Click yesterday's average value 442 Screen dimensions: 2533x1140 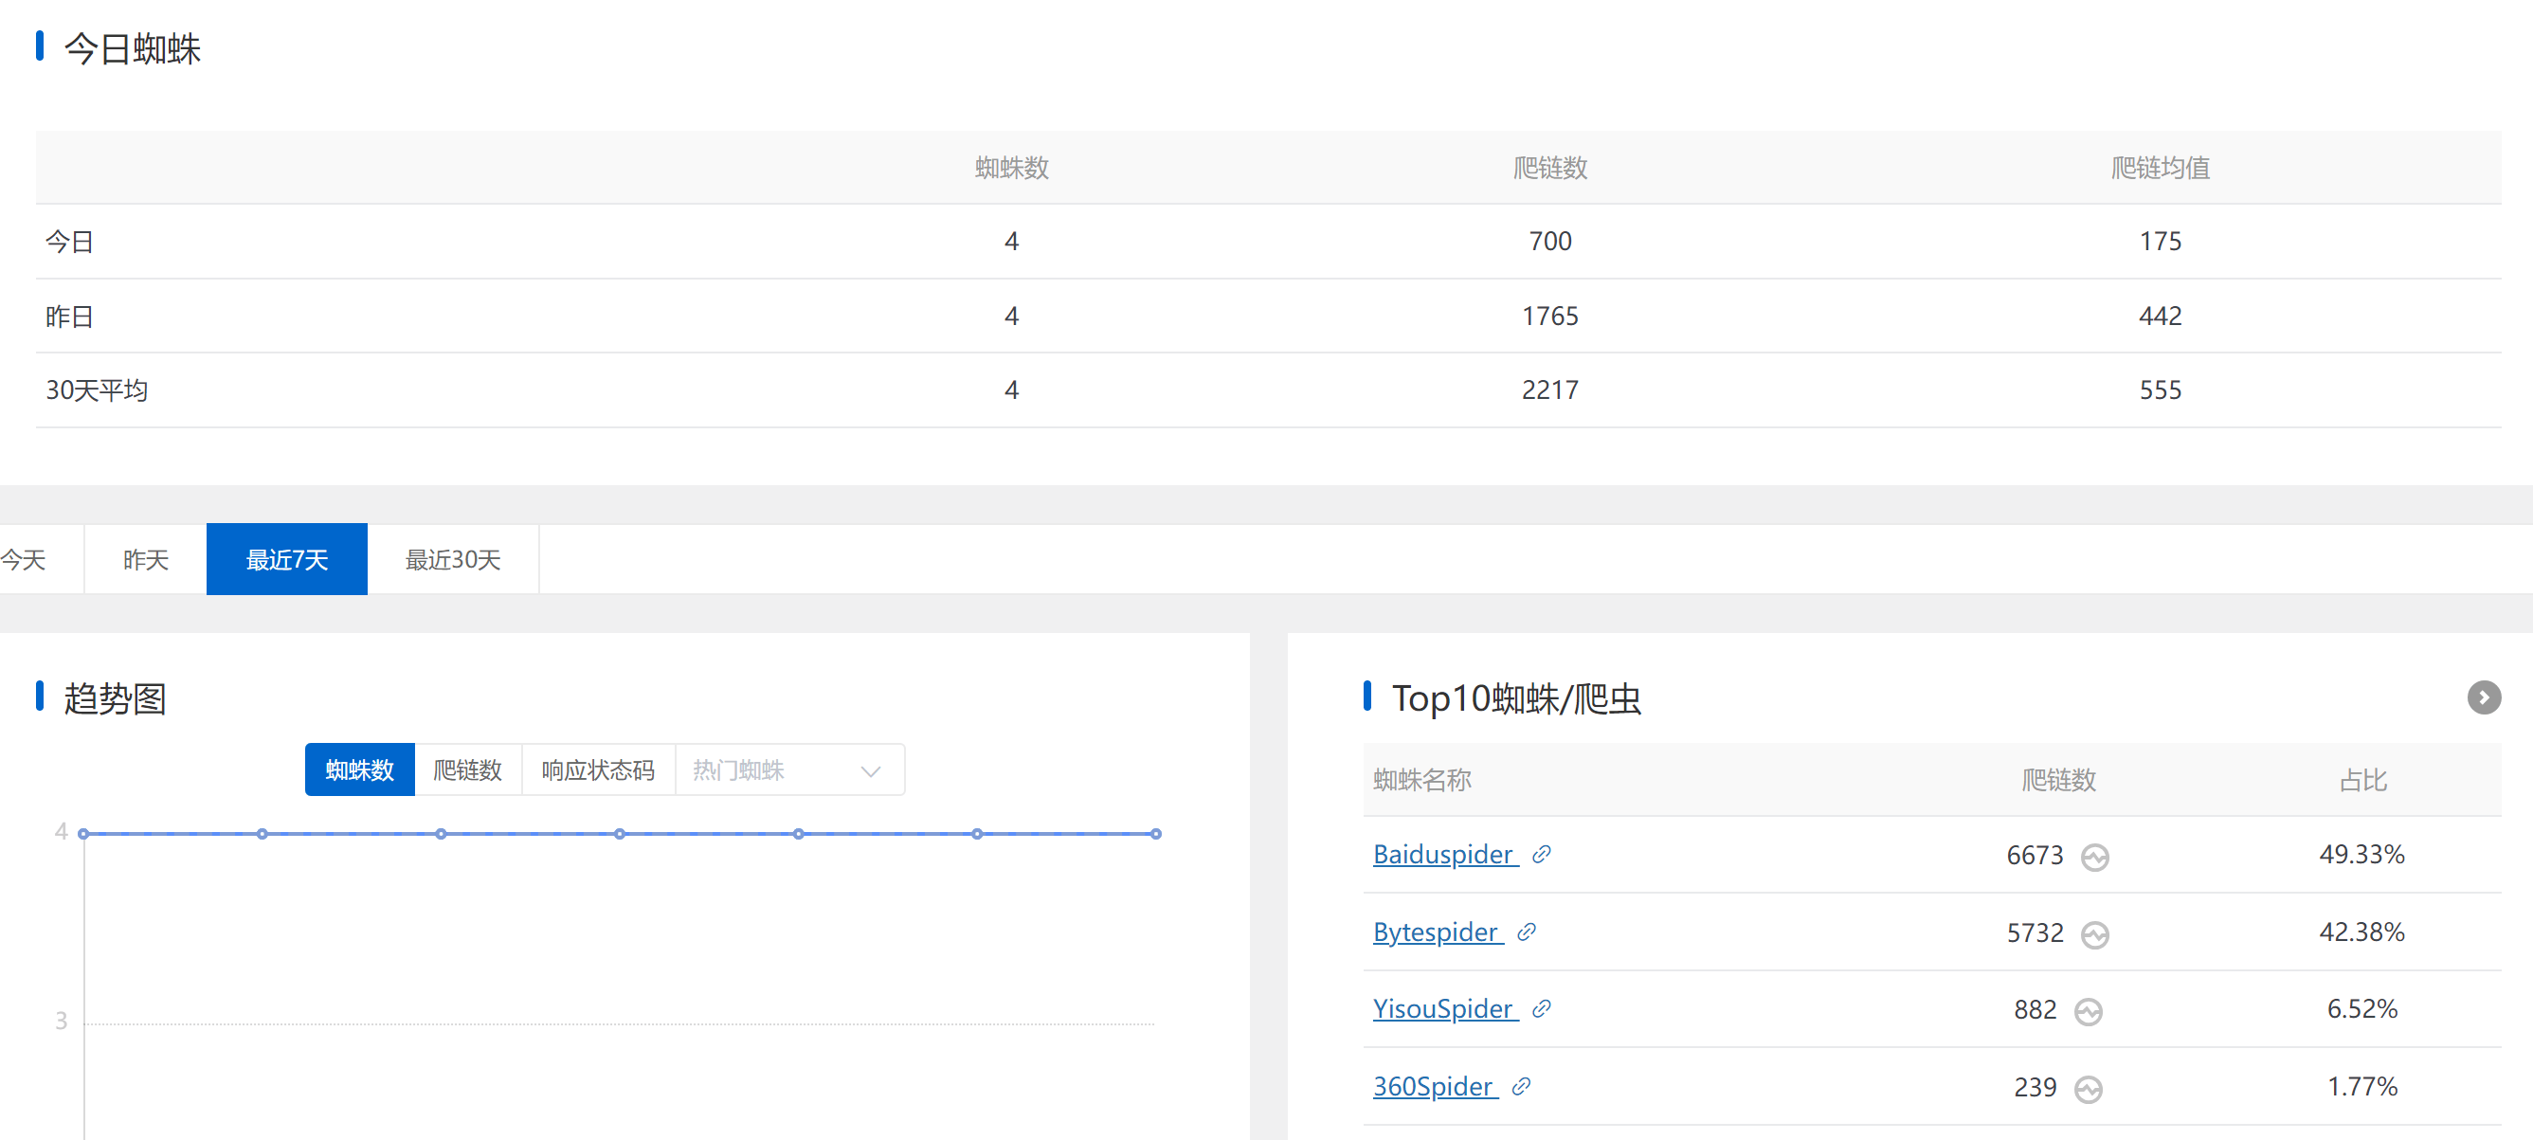(2161, 317)
